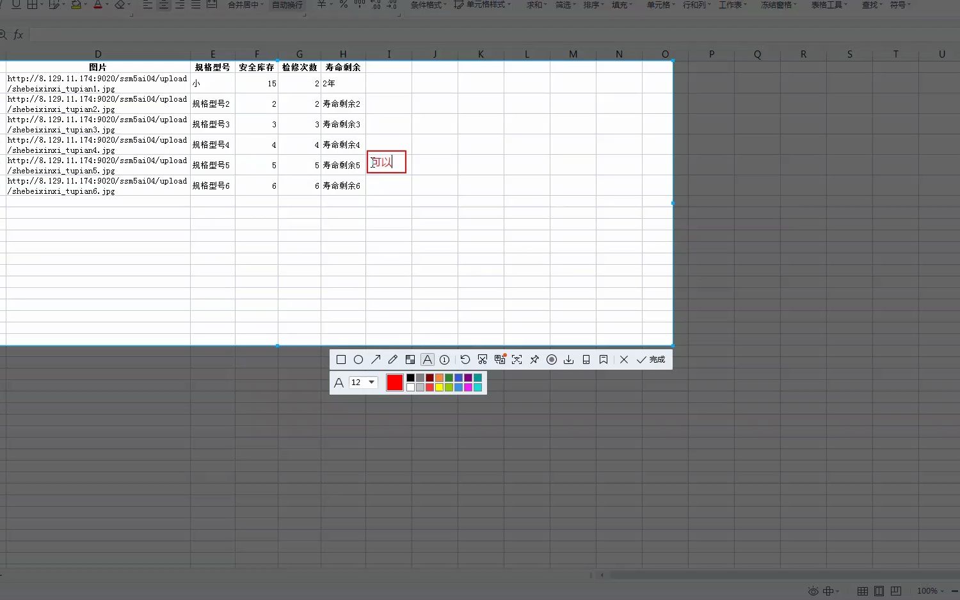Pick the magenta color swatch
The height and width of the screenshot is (600, 960).
click(468, 387)
